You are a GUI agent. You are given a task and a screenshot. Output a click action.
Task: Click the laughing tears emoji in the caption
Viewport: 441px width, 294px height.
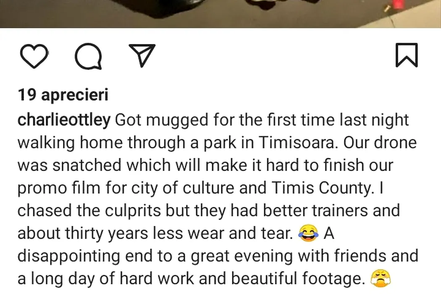[x=309, y=233]
